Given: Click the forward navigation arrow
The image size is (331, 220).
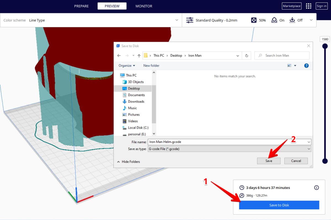Looking at the screenshot, I should click(127, 56).
